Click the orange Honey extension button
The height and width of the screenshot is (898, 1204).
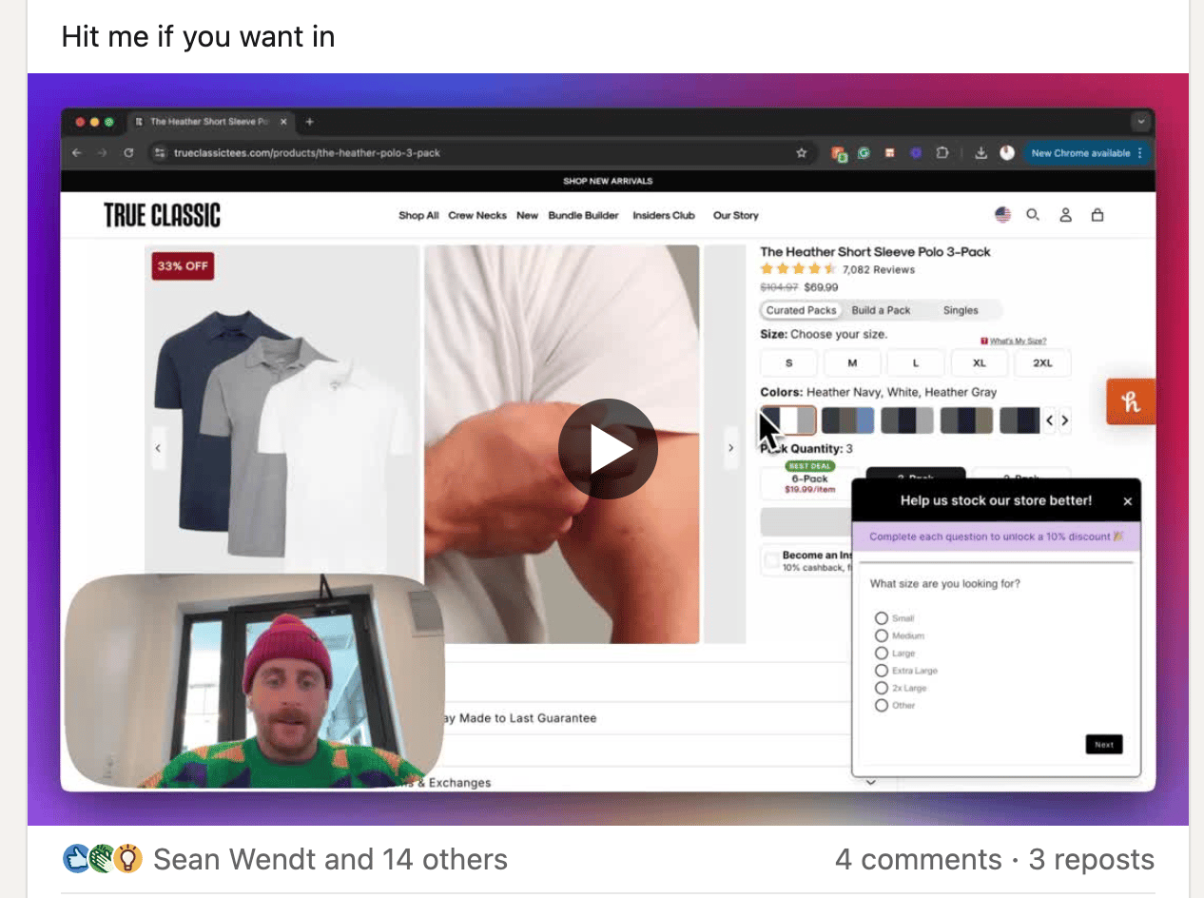pos(1131,401)
